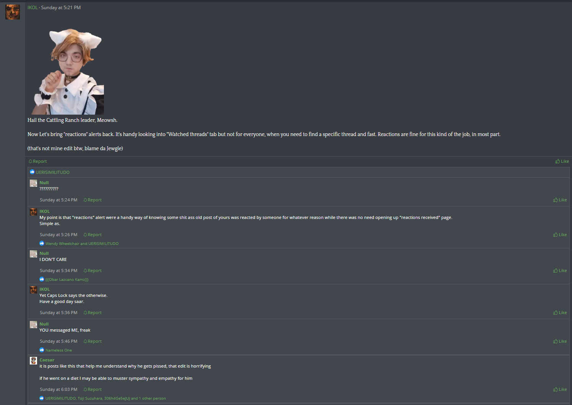
Task: Open Nameless One reactor link
Action: point(58,350)
